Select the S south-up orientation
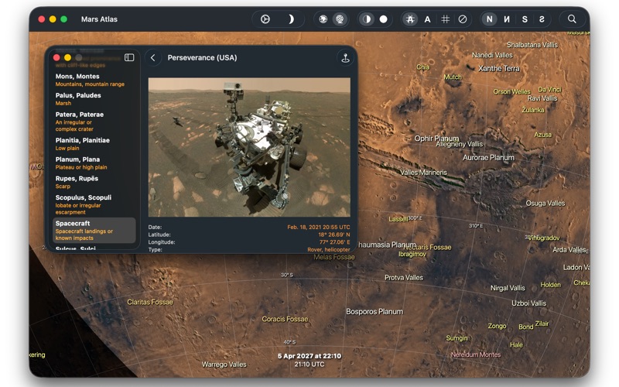This screenshot has height=387, width=619. (x=525, y=19)
